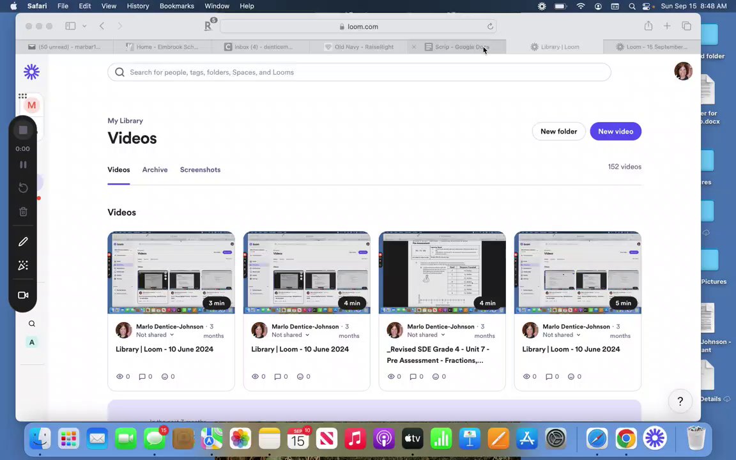
Task: Switch to the Home - Elmbrook Sch tab
Action: 162,47
